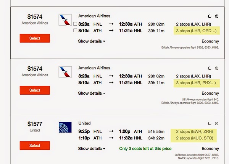Check the box beside the first 8:28a HNL departure

(x=75, y=24)
